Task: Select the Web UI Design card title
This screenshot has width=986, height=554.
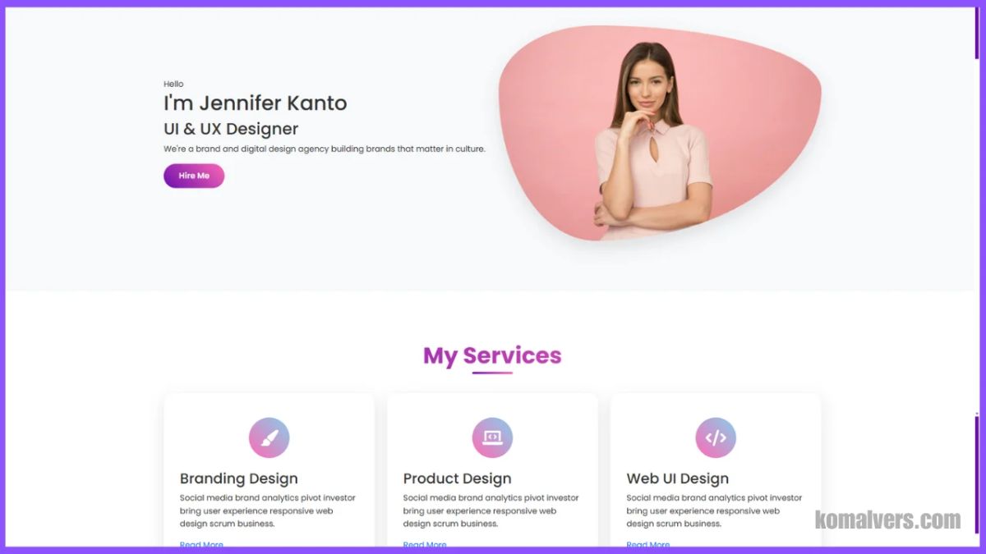Action: pos(678,478)
